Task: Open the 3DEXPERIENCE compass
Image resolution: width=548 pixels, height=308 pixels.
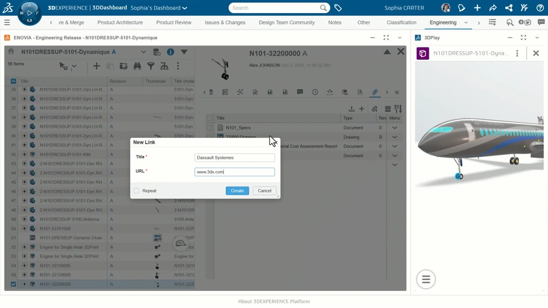Action: [x=30, y=13]
